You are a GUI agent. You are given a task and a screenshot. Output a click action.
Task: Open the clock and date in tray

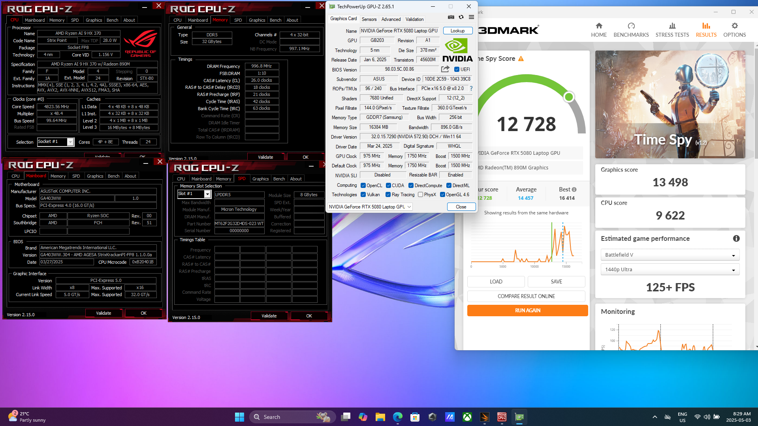tap(738, 417)
